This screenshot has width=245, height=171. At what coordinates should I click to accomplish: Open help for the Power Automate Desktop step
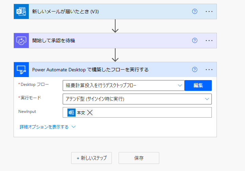pyautogui.click(x=195, y=70)
